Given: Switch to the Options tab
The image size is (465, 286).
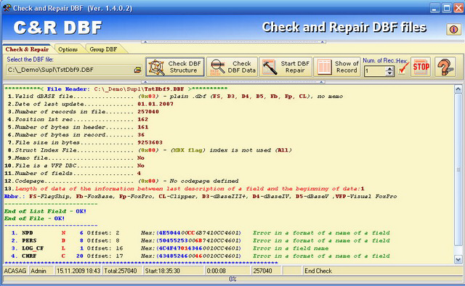Looking at the screenshot, I should click(x=68, y=49).
